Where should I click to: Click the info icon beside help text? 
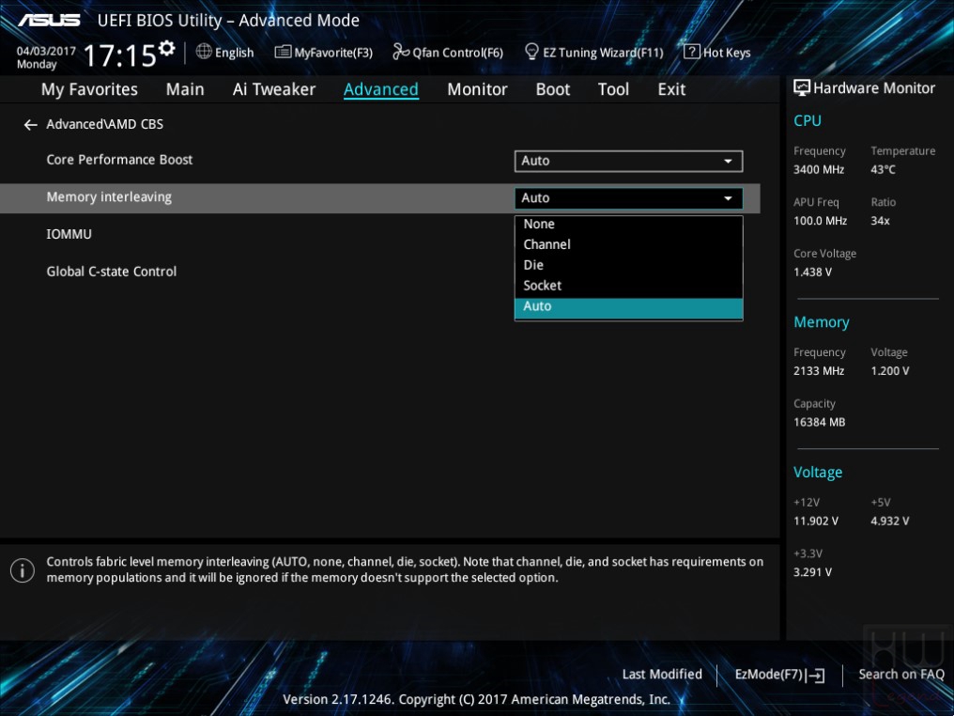[23, 570]
